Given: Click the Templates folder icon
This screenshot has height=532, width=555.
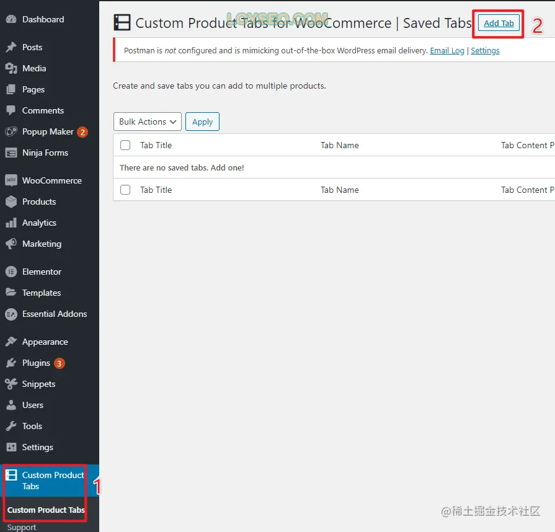Looking at the screenshot, I should 11,293.
